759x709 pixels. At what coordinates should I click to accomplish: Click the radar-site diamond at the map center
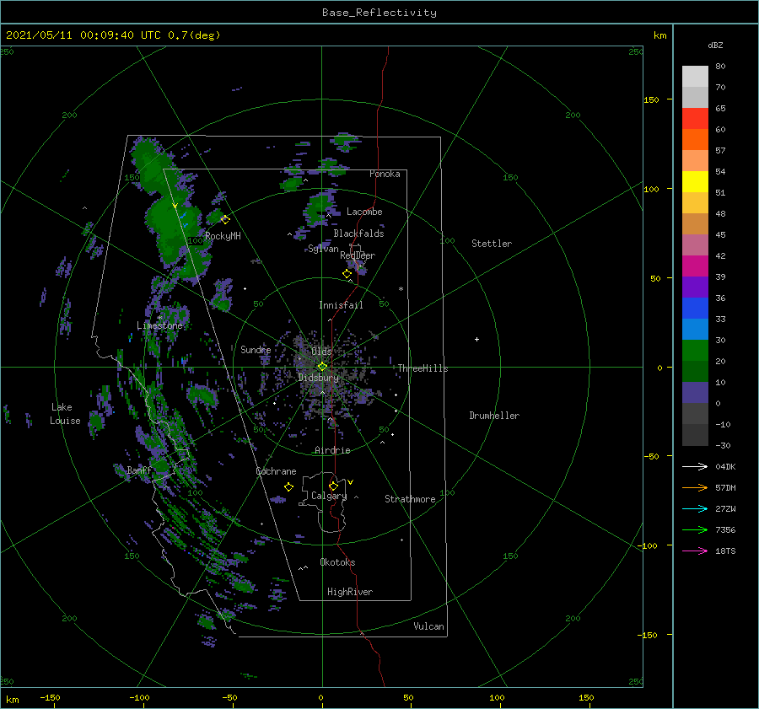pyautogui.click(x=322, y=367)
